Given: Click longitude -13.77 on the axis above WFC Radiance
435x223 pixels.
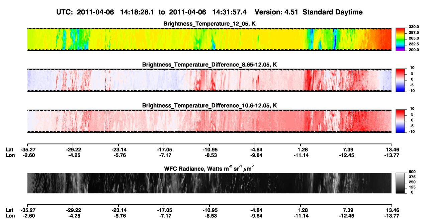Looking at the screenshot, I should (x=392, y=155).
